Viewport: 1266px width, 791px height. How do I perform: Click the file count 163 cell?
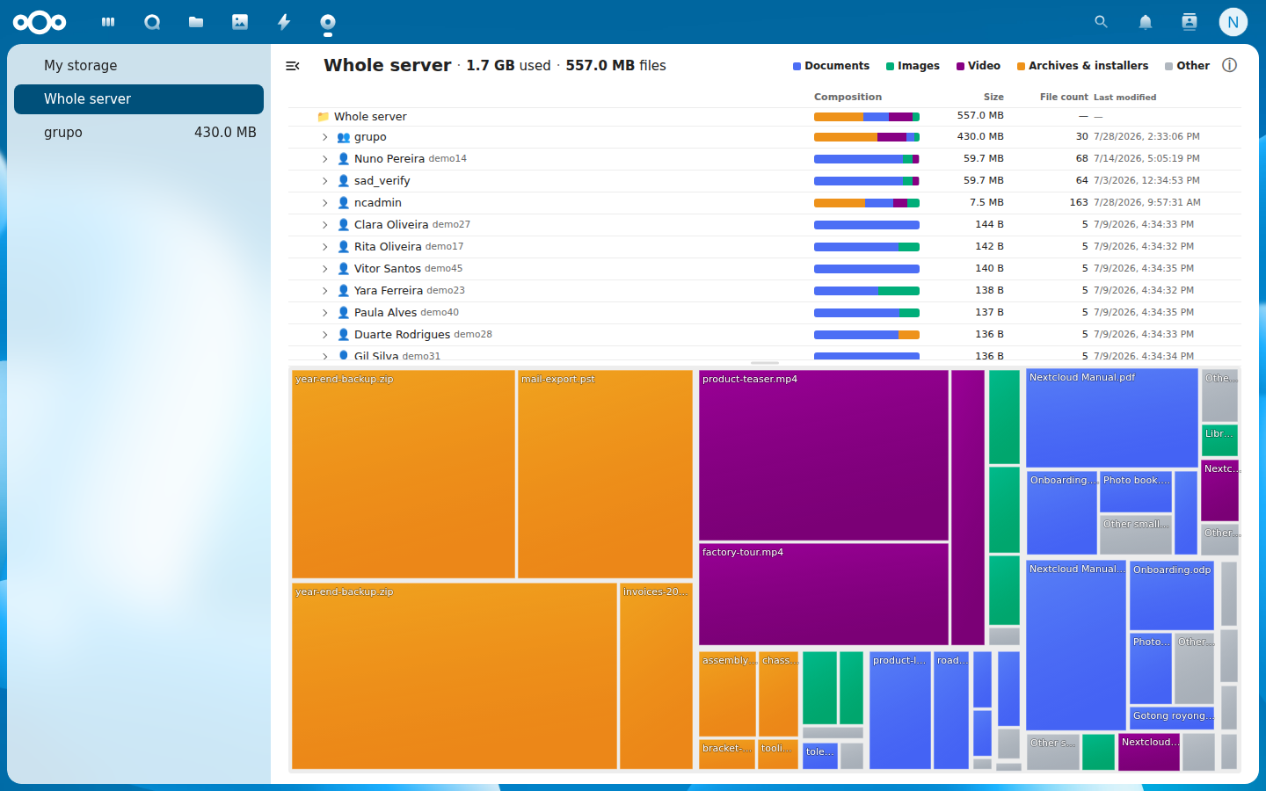pos(1079,202)
